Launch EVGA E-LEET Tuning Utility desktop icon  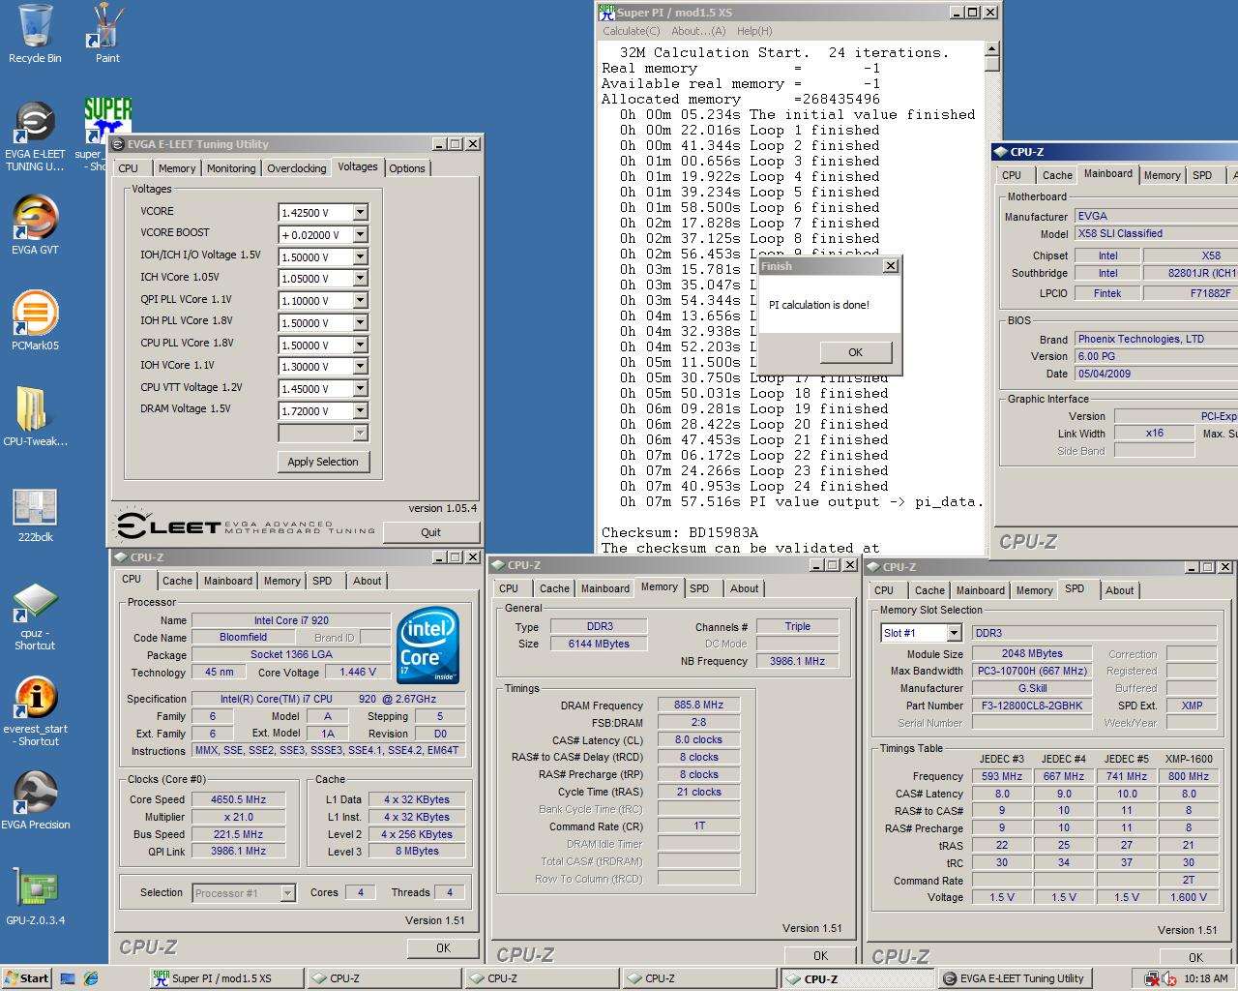coord(35,135)
